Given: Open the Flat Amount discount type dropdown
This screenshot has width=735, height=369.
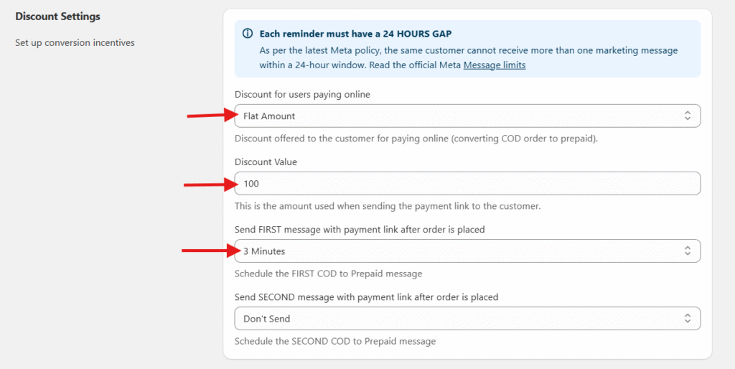Looking at the screenshot, I should tap(459, 116).
